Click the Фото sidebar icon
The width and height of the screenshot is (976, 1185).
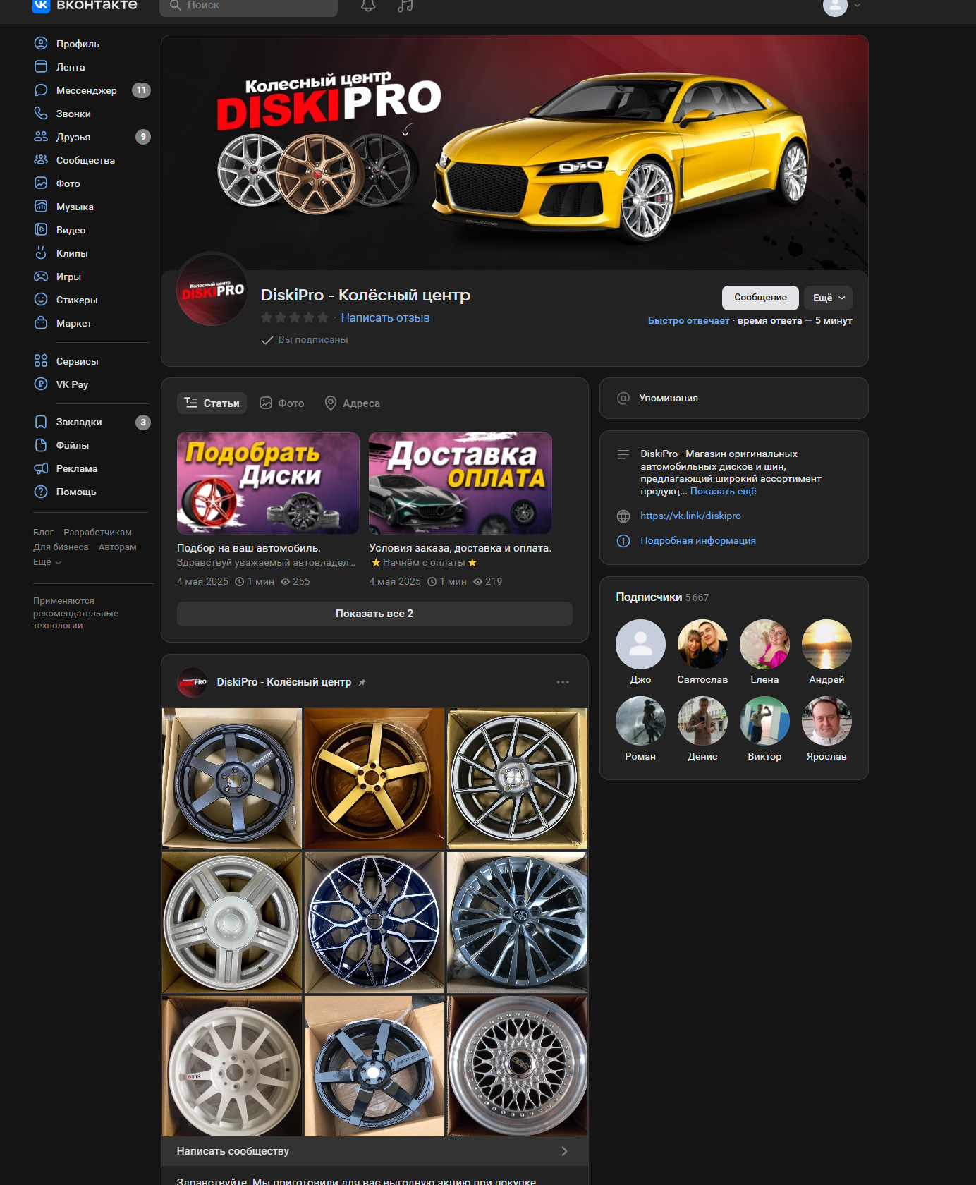(x=41, y=183)
